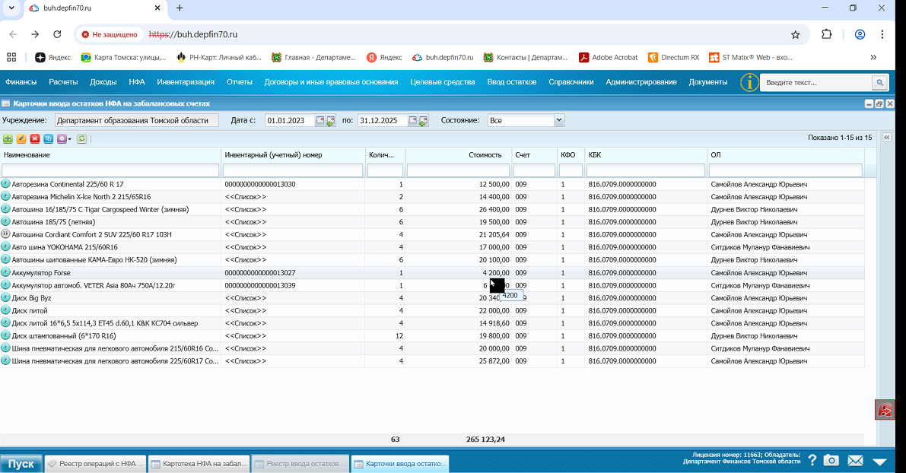Switch to 'Реестр операций с НФА' taskbar tab
Screen dimensions: 906x473
coord(95,464)
